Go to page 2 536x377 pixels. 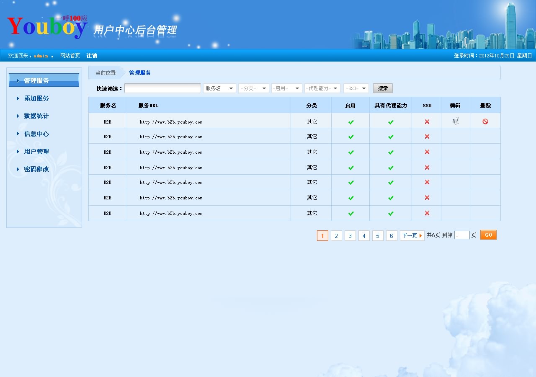click(336, 236)
